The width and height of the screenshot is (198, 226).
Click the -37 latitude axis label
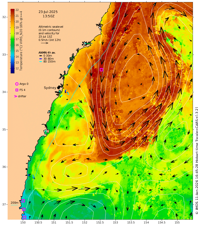click(x=4, y=204)
